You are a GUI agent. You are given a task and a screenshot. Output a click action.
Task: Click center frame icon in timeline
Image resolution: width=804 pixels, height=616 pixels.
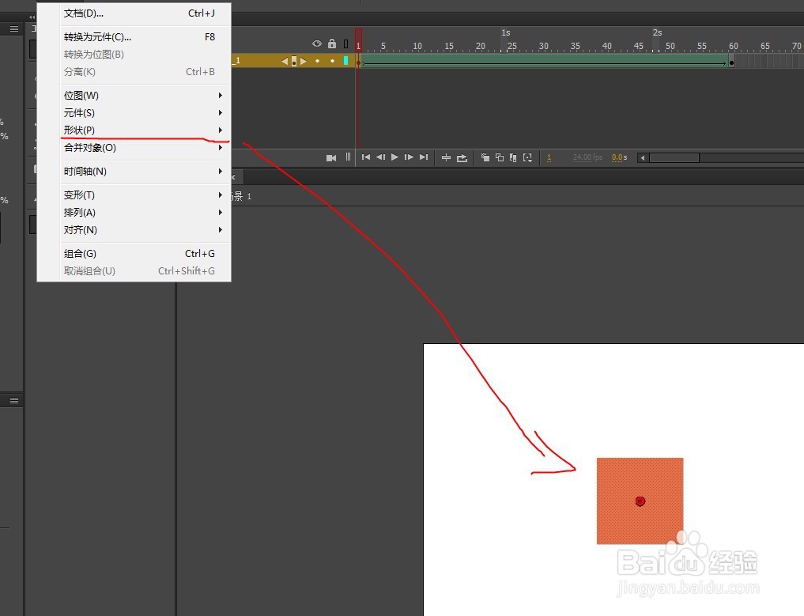pyautogui.click(x=446, y=158)
